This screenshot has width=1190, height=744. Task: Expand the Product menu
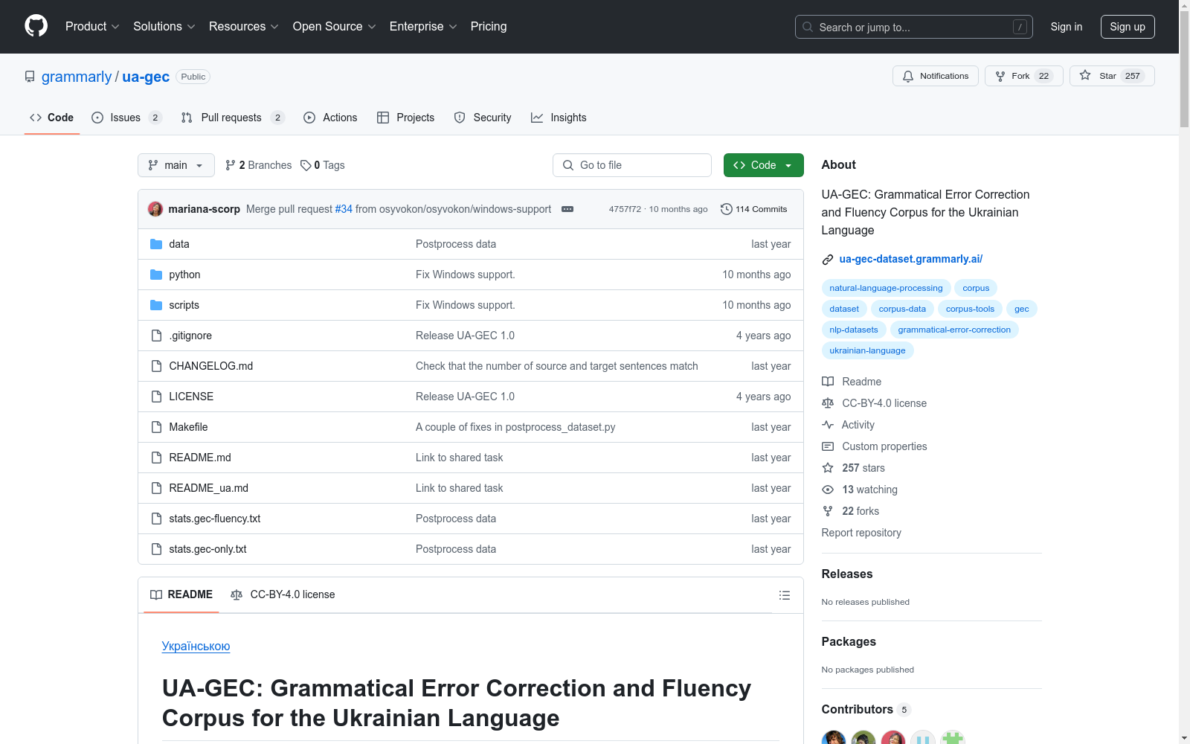tap(92, 27)
